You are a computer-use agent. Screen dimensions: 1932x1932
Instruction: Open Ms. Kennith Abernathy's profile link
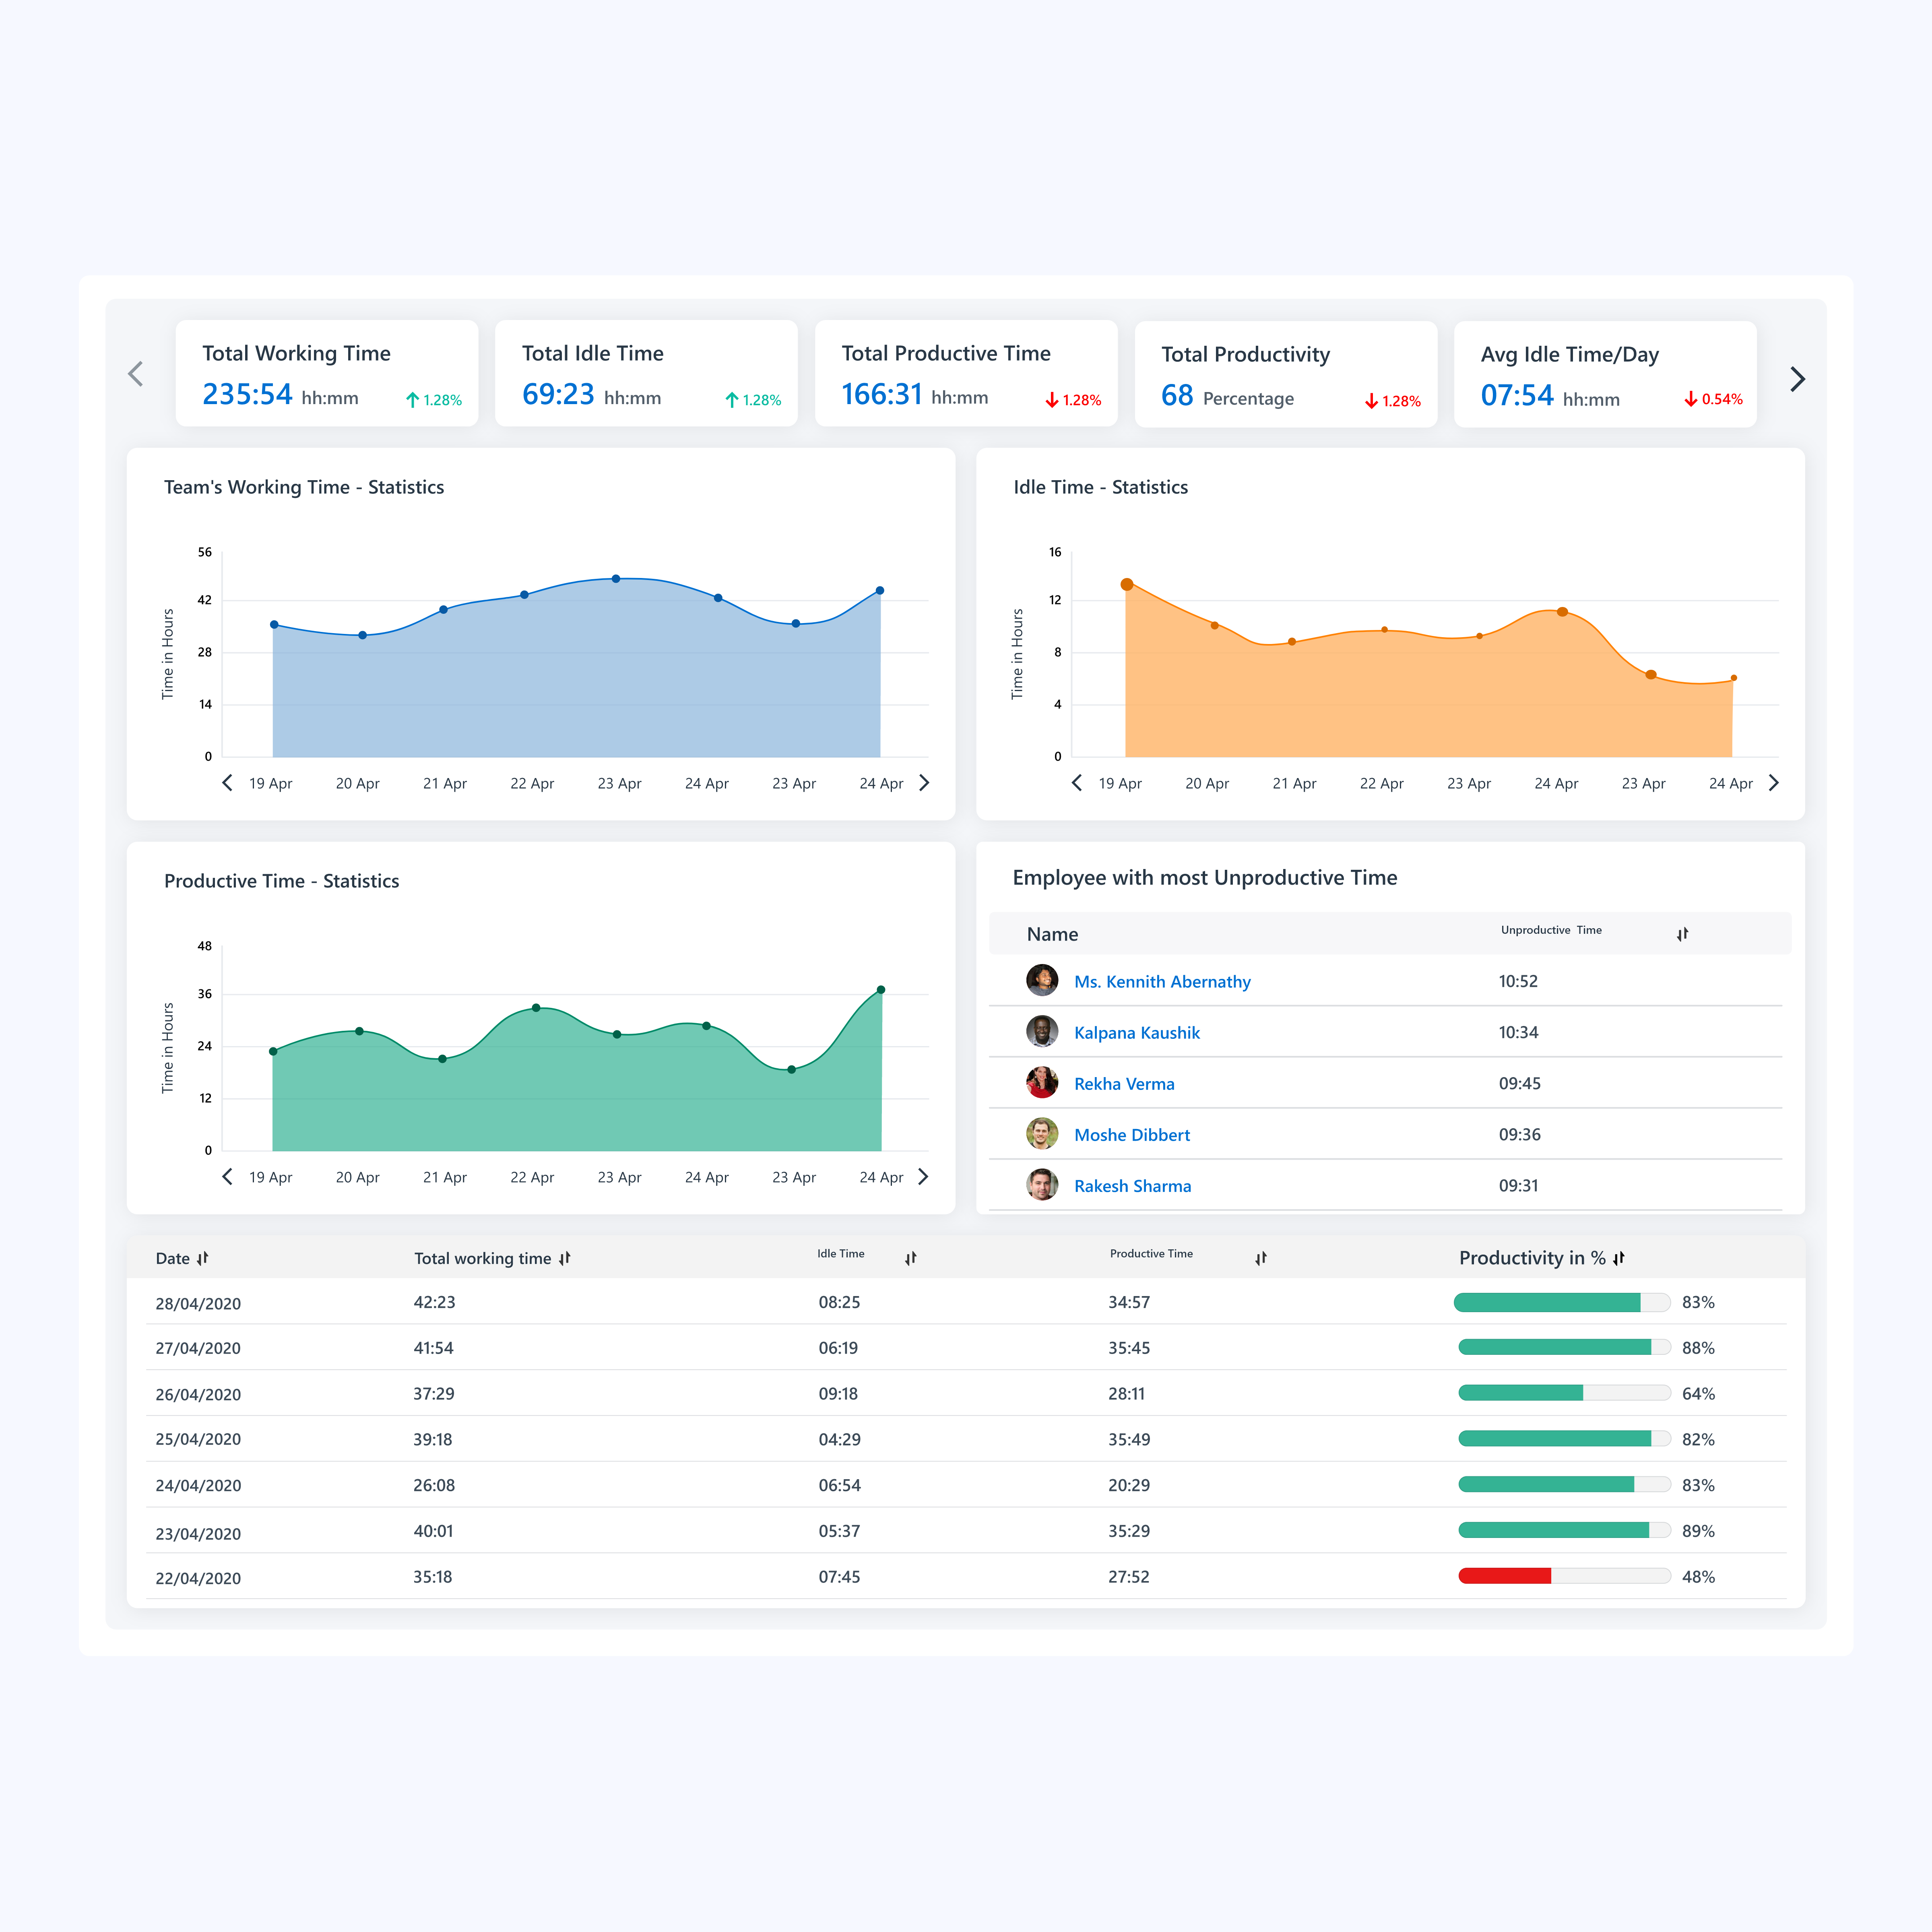[1162, 981]
